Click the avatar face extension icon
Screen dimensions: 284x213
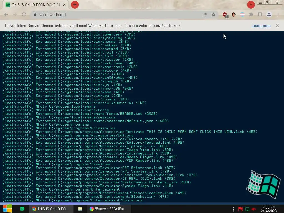[234, 14]
